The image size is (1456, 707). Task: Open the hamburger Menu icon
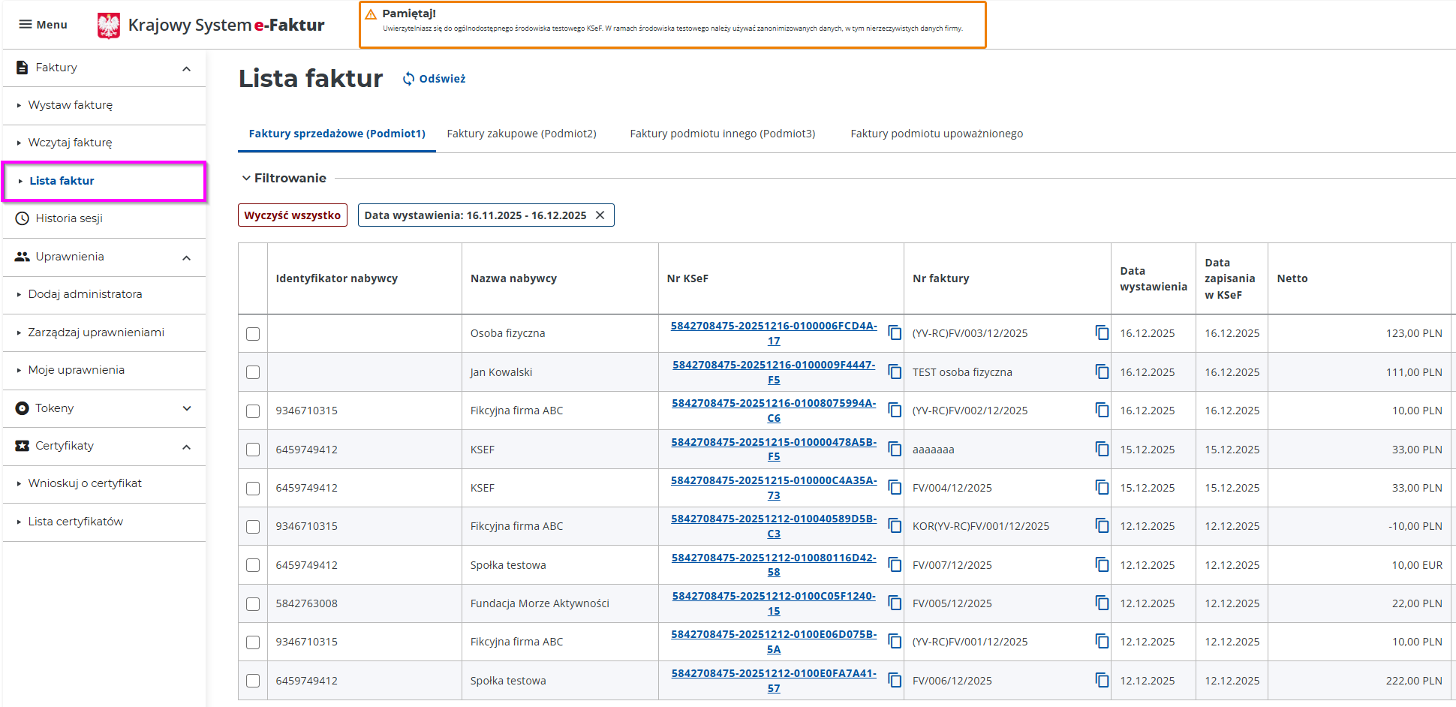point(26,25)
